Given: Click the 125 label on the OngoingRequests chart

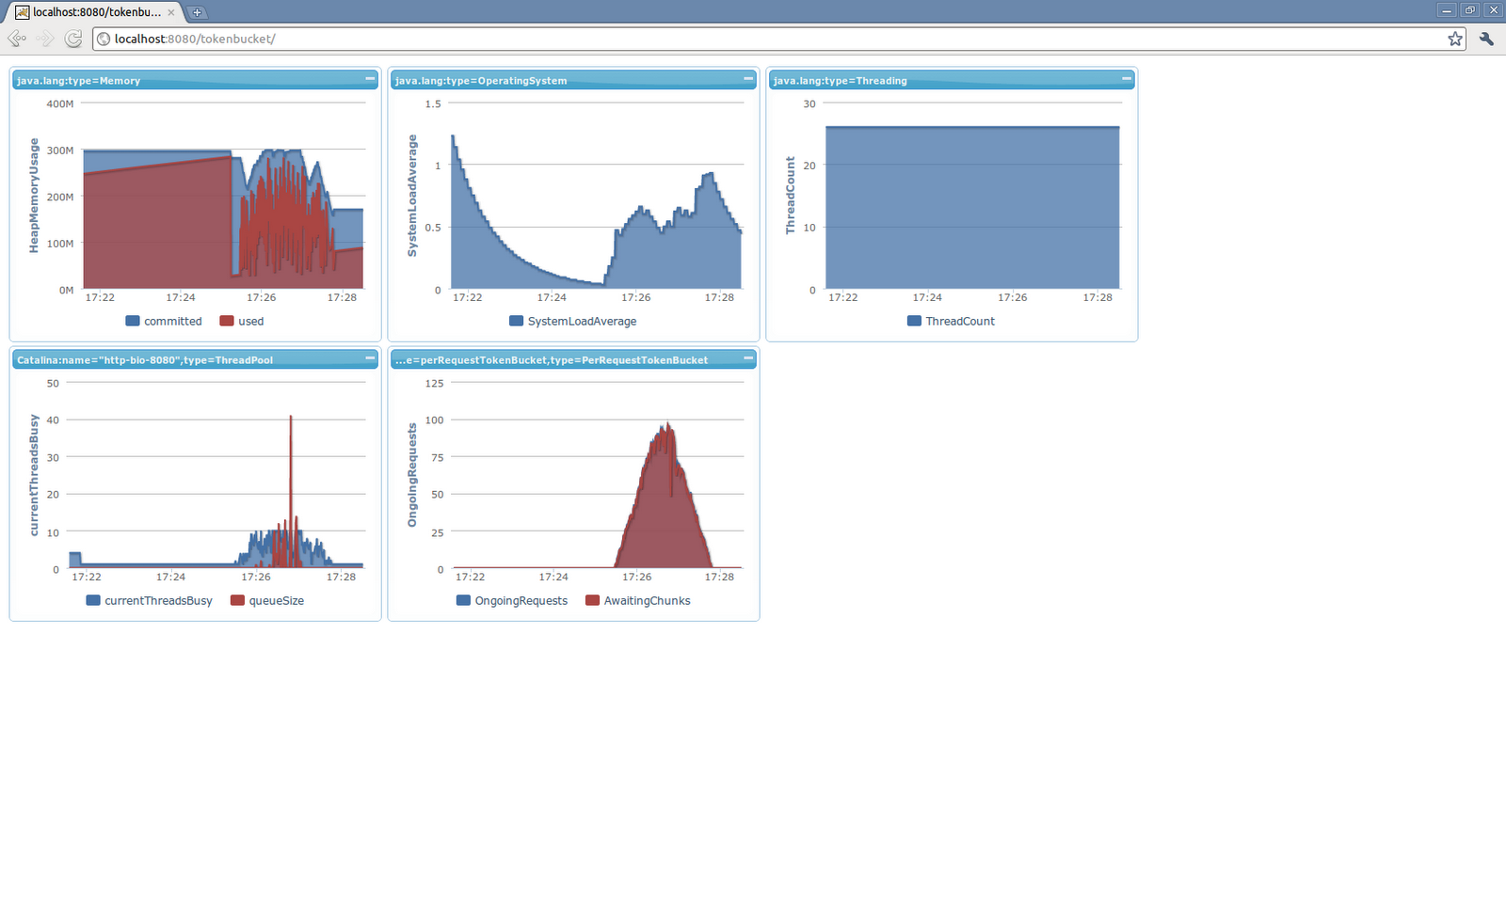Looking at the screenshot, I should tap(434, 383).
